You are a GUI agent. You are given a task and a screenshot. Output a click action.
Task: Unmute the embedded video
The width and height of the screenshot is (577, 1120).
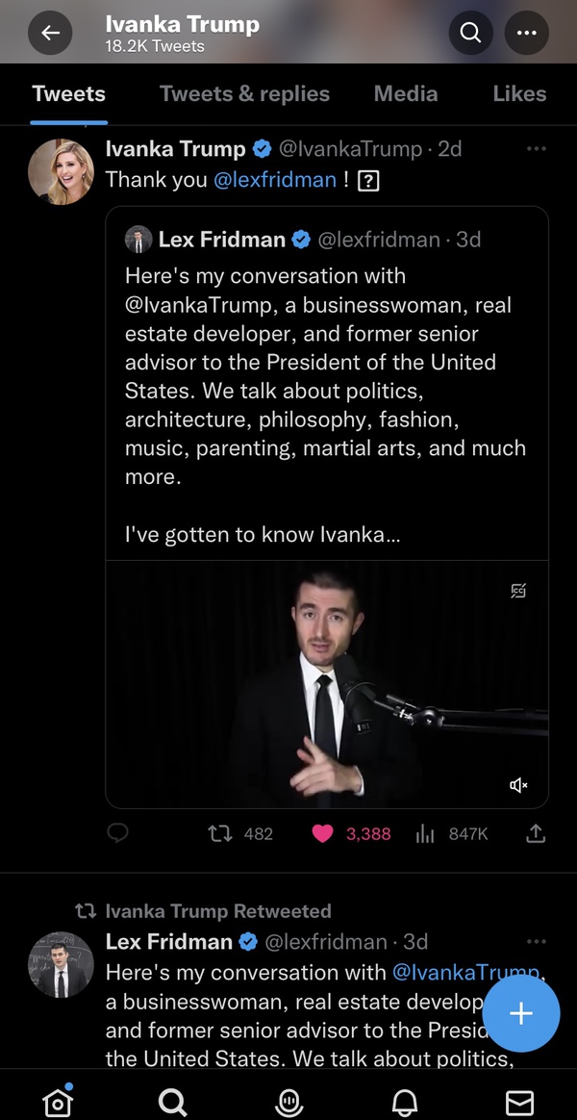click(x=518, y=785)
